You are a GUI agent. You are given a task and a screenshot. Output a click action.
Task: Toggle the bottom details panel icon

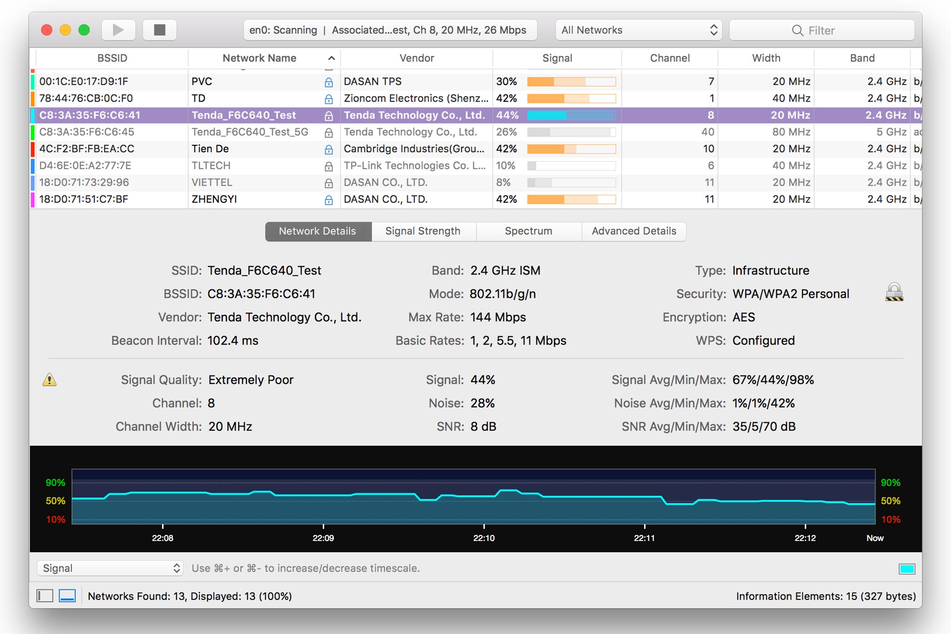(67, 596)
